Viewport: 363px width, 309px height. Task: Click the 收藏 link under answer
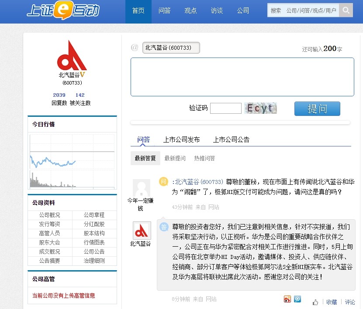(332, 302)
